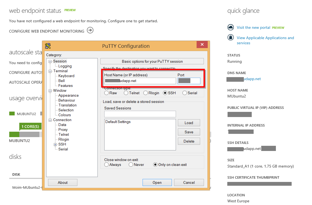Viewport: 312px width, 205px height.
Task: Select the SSH connection type radio button
Action: pyautogui.click(x=165, y=93)
